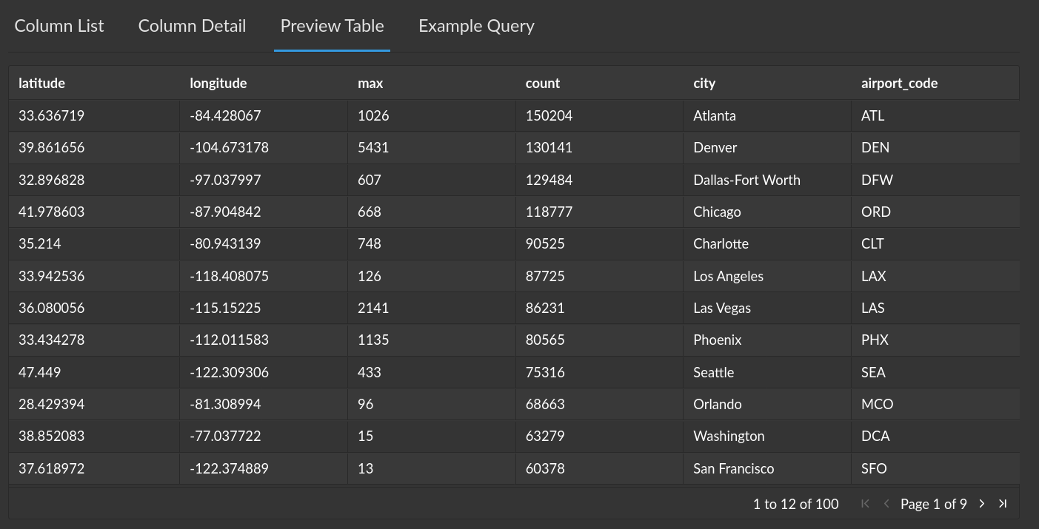This screenshot has height=529, width=1039.
Task: Click the Seattle count value 75316
Action: (545, 373)
